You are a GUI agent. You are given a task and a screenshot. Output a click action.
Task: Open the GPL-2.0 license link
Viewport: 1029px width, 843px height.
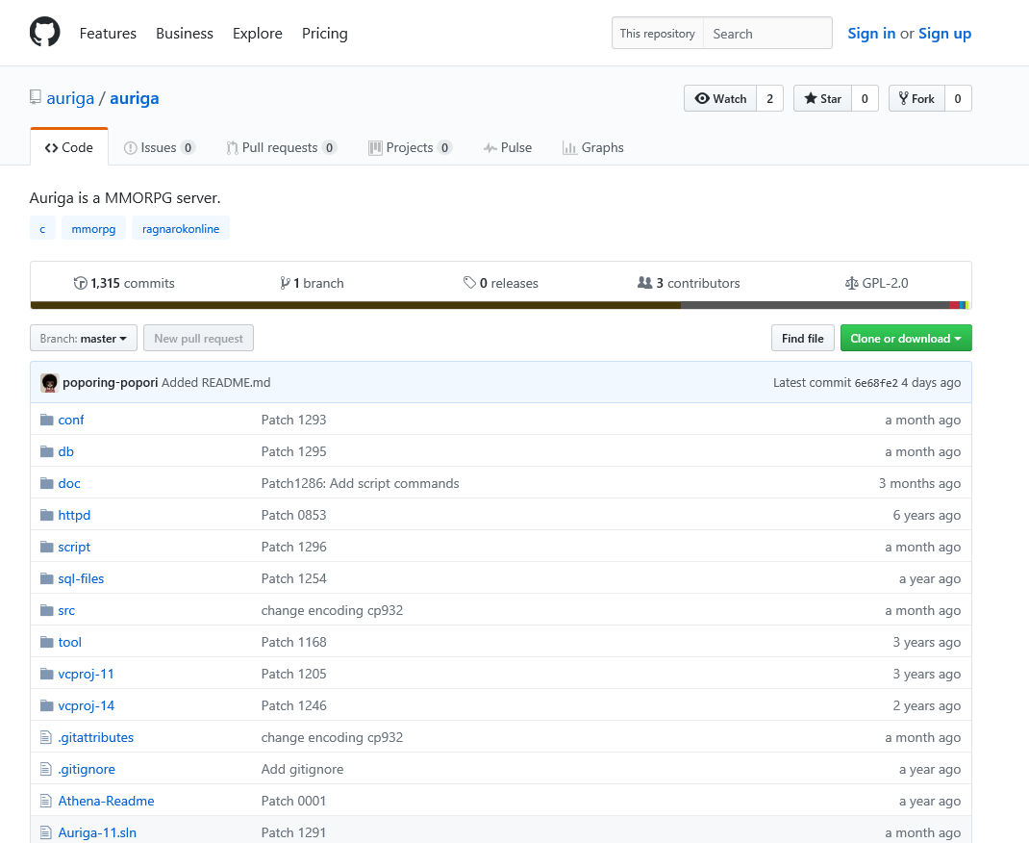coord(877,283)
